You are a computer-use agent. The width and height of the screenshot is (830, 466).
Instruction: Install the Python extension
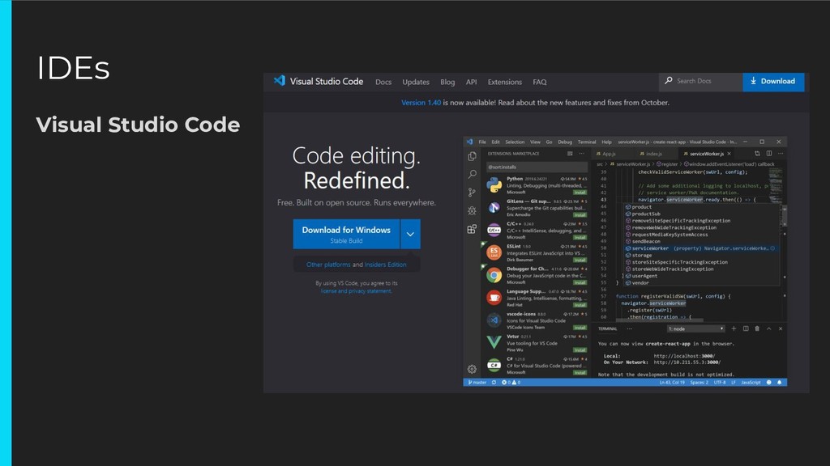(x=580, y=193)
